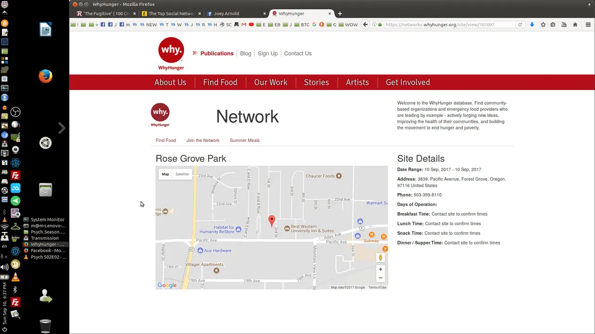Switch to The Top Social Network tab
This screenshot has width=595, height=334.
click(x=171, y=13)
